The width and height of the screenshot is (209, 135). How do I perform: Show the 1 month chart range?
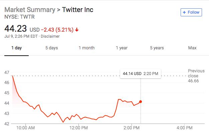tap(86, 48)
